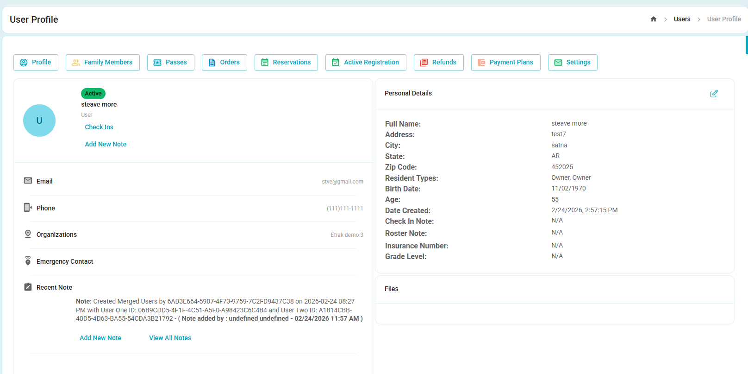The width and height of the screenshot is (748, 374).
Task: Click the merged users note text
Action: pyautogui.click(x=219, y=310)
